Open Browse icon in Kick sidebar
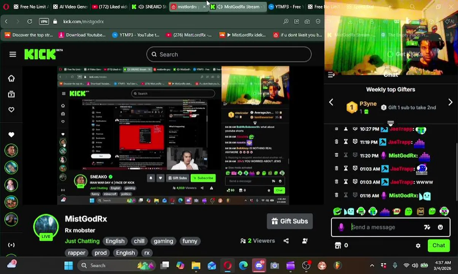Image resolution: width=458 pixels, height=274 pixels. point(11,94)
